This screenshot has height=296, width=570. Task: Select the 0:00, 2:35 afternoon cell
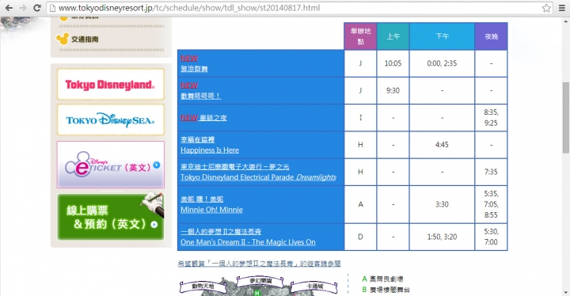(x=442, y=63)
